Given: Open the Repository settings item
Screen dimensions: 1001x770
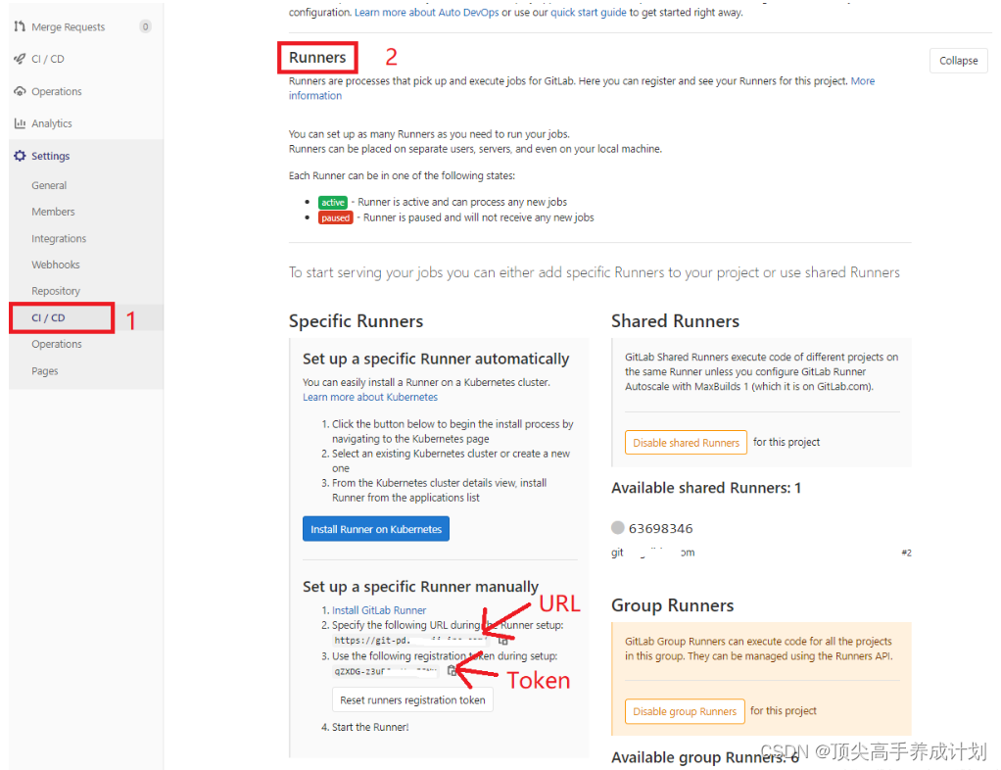Looking at the screenshot, I should [x=56, y=291].
